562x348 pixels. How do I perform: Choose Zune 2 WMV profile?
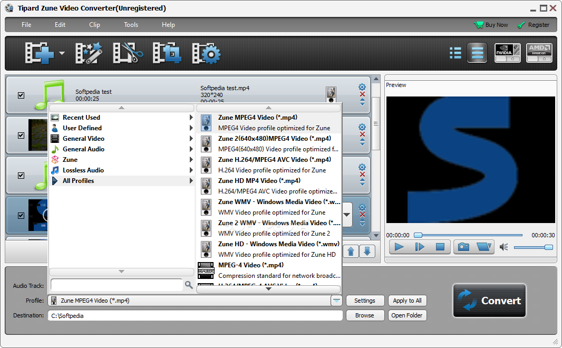coord(269,229)
